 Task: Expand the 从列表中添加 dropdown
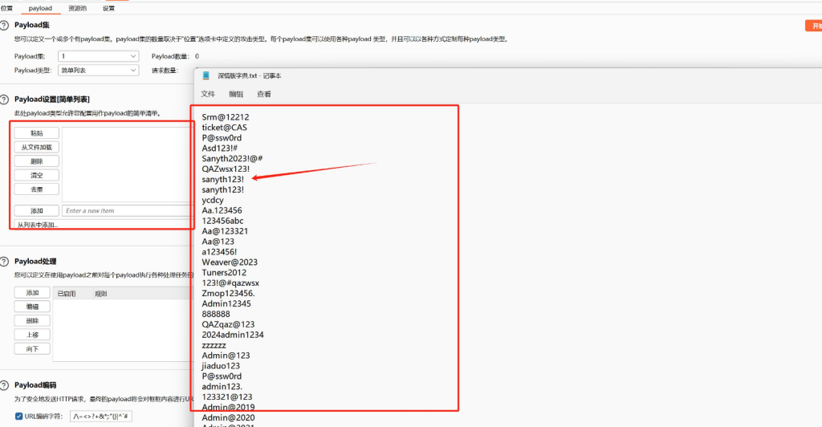click(102, 226)
